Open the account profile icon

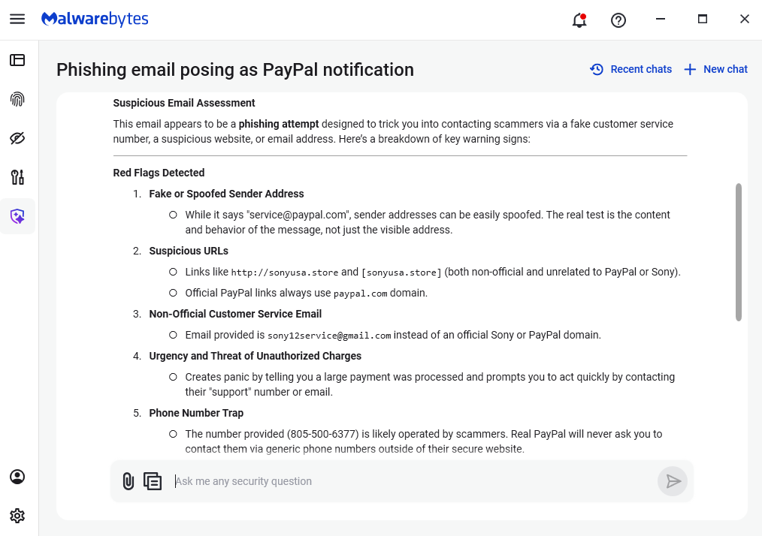(x=17, y=477)
